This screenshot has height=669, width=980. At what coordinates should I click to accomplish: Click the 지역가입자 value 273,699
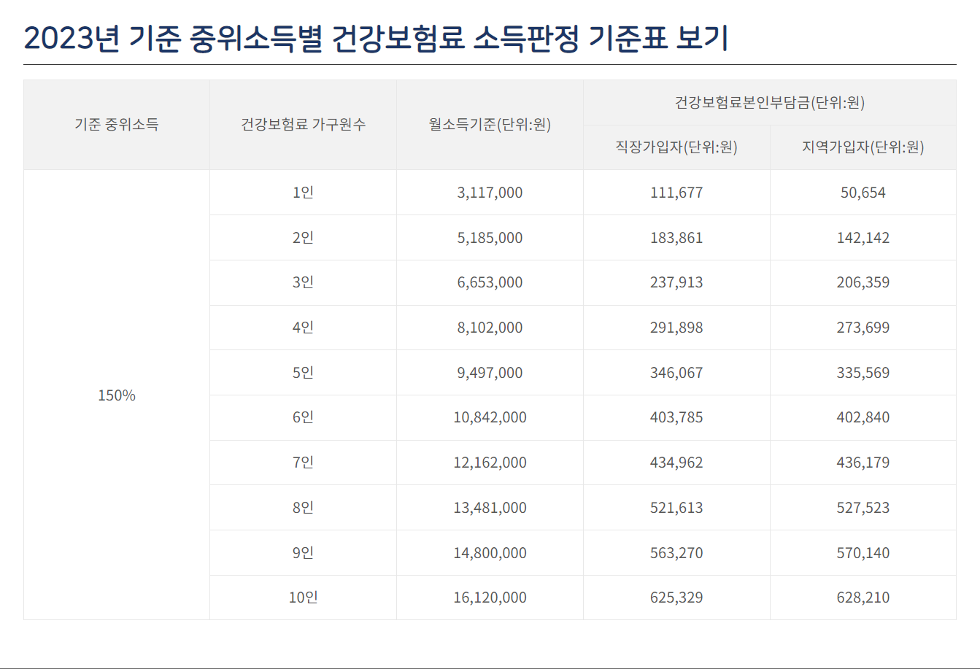pyautogui.click(x=863, y=328)
